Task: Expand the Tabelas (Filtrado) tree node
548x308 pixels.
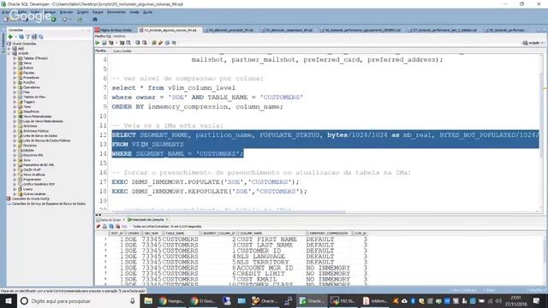Action: pos(15,58)
